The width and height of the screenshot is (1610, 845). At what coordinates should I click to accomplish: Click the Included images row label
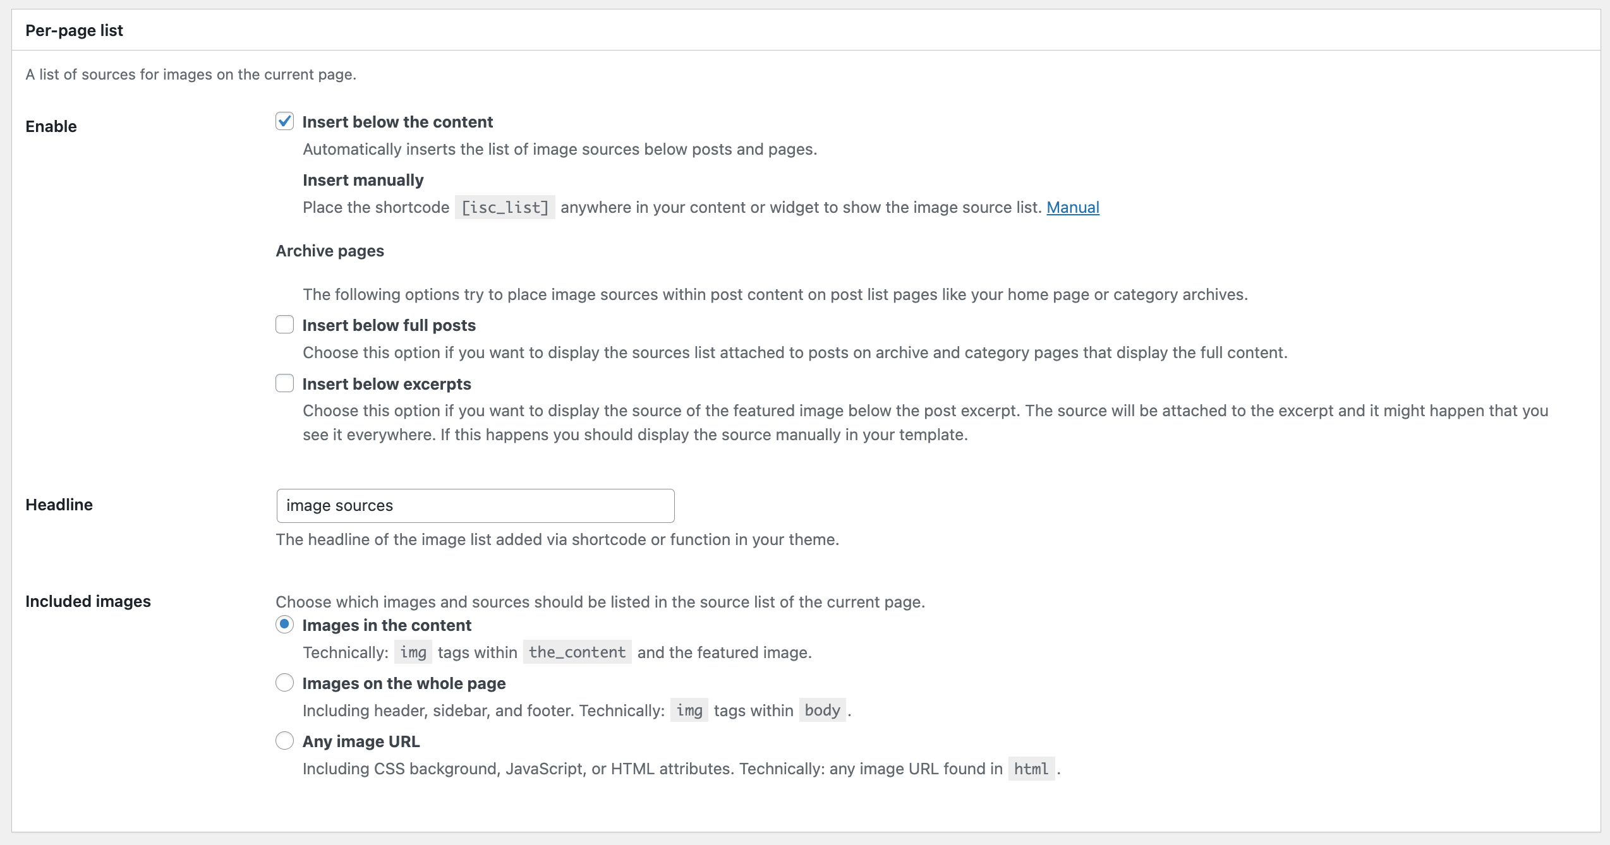tap(88, 601)
